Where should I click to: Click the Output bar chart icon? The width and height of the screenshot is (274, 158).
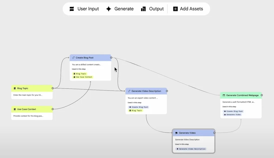pos(143,9)
